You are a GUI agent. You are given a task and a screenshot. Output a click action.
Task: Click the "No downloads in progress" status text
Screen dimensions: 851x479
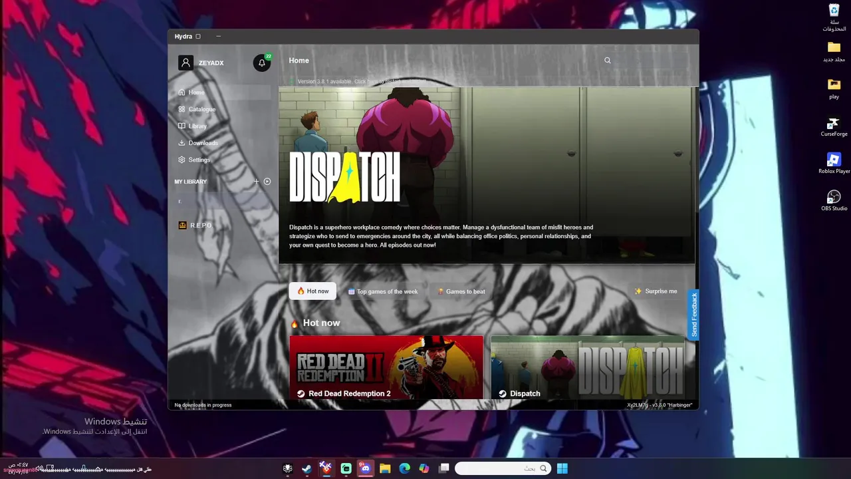203,405
